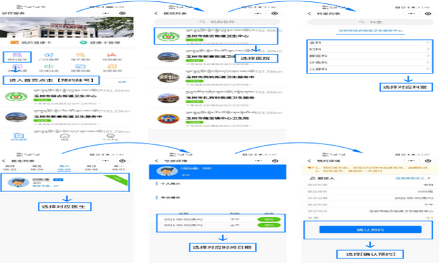The width and height of the screenshot is (439, 263).
Task: Tap the 预约挂号 appointment icon
Action: click(17, 55)
